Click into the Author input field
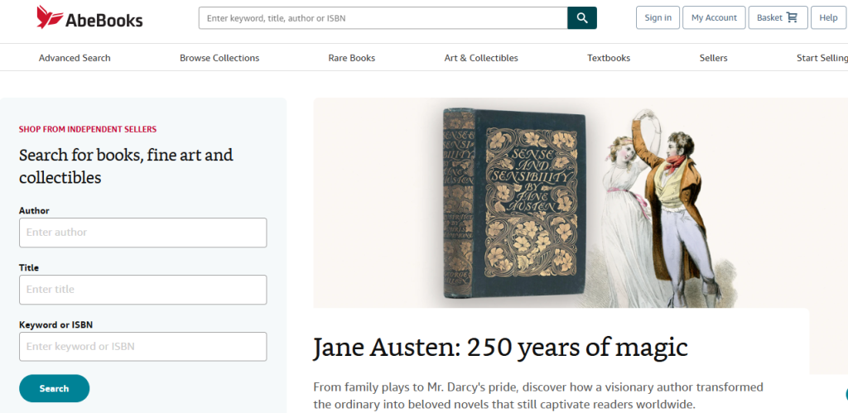The height and width of the screenshot is (413, 848). coord(142,233)
